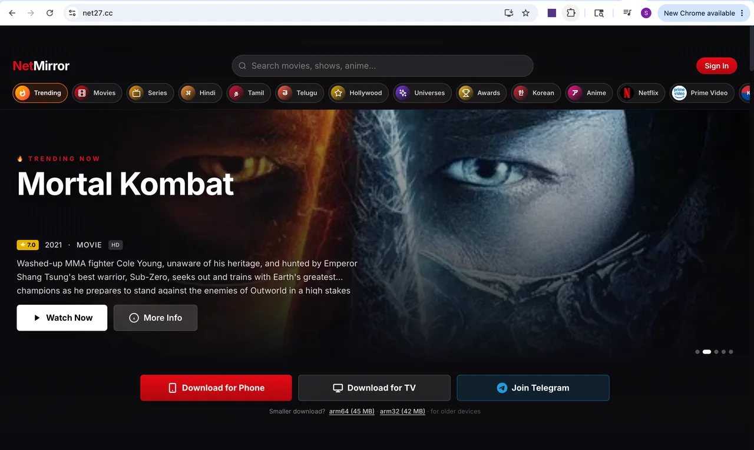Select the Prime Video category
Viewport: 754px width, 450px height.
[702, 93]
